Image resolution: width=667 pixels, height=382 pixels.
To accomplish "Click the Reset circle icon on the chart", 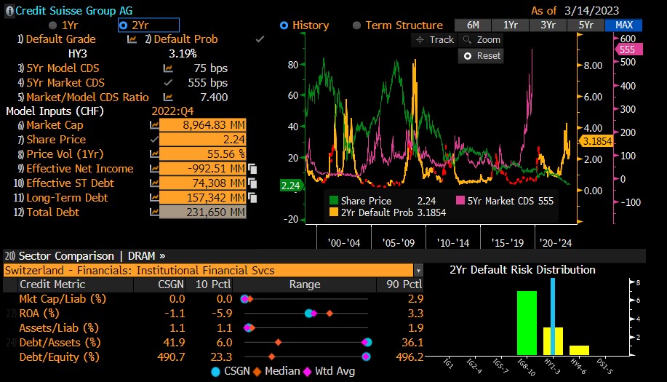I will tap(468, 56).
